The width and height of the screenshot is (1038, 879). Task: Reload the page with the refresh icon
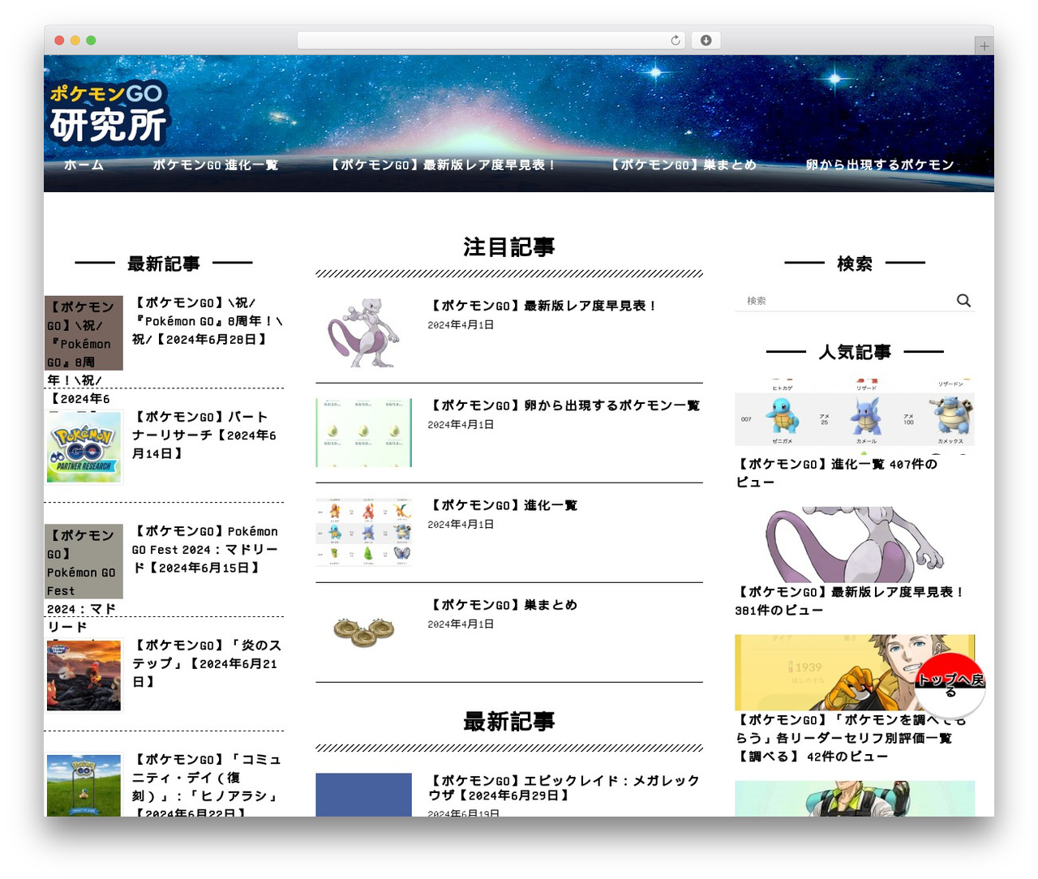[676, 41]
